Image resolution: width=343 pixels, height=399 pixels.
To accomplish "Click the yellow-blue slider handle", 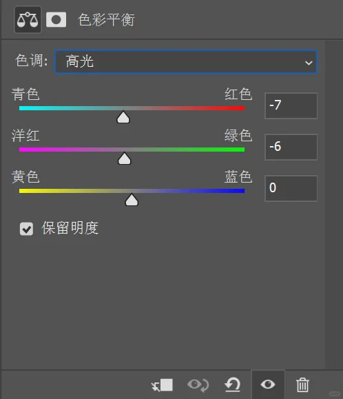I will [x=132, y=200].
